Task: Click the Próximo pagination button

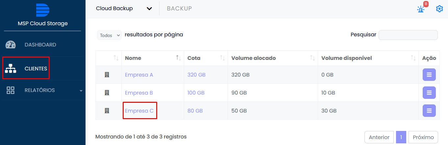Action: pyautogui.click(x=423, y=137)
